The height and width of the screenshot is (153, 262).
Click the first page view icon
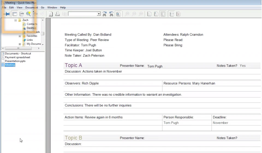149,14
